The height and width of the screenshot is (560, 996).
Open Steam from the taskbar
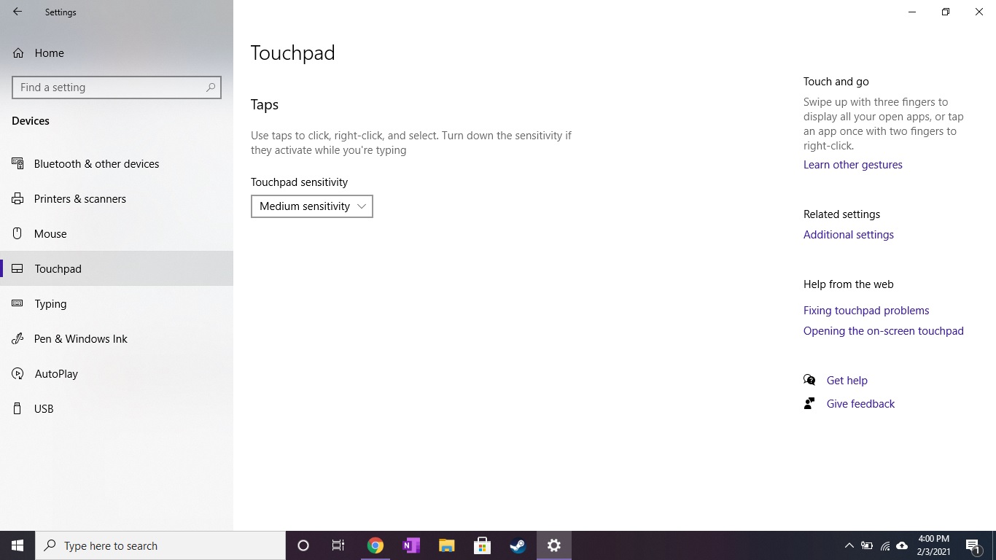click(x=518, y=545)
